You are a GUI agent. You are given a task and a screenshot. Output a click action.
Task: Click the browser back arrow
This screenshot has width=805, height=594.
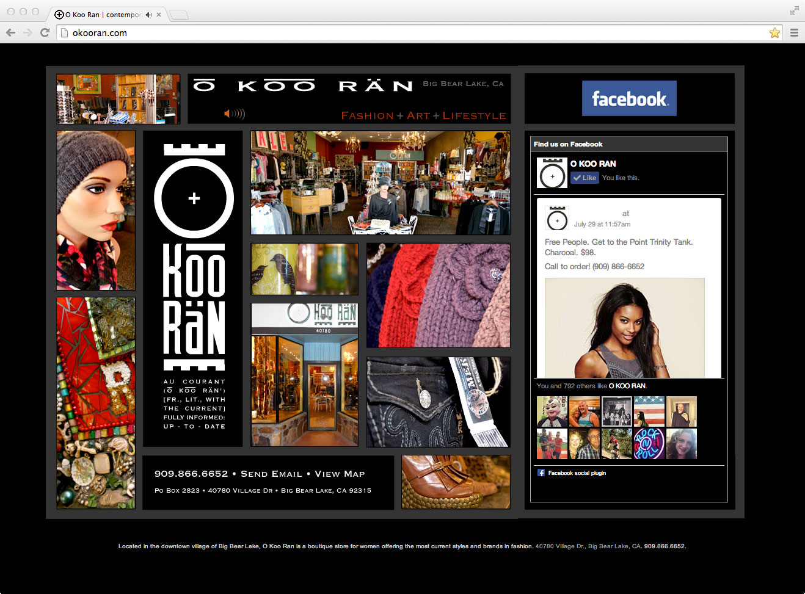(x=10, y=33)
